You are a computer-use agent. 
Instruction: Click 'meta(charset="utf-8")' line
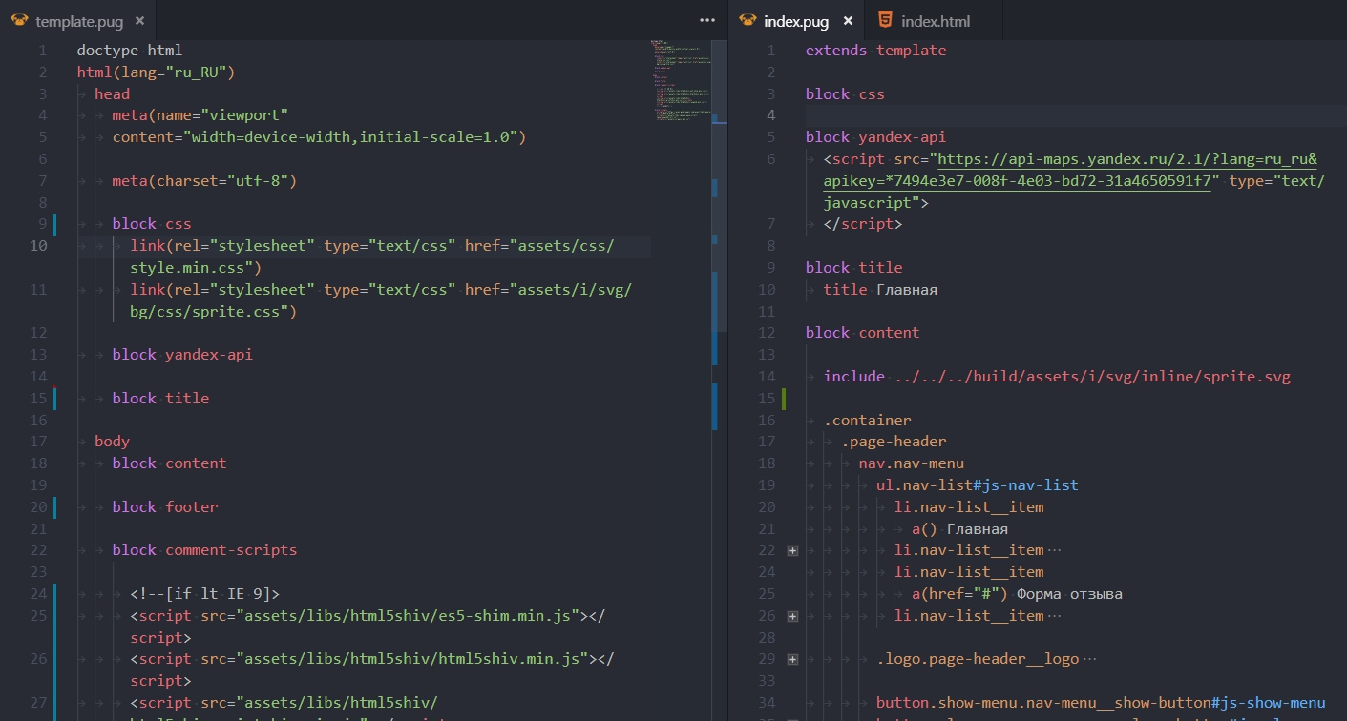204,180
